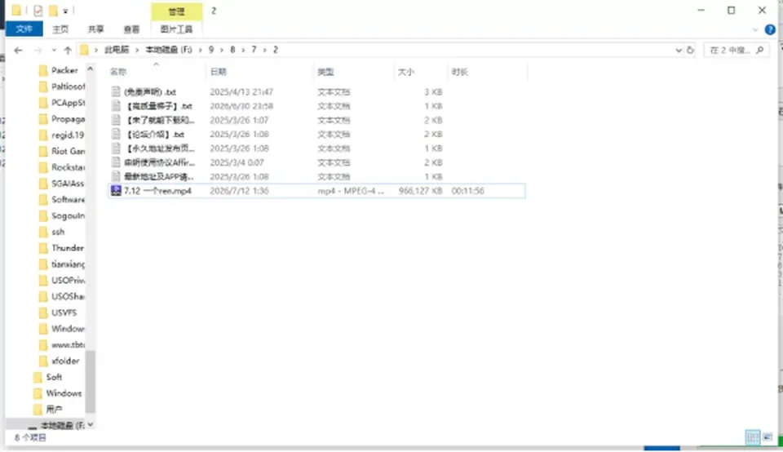Collapse the ribbon chevron
The width and height of the screenshot is (783, 452).
tap(755, 29)
